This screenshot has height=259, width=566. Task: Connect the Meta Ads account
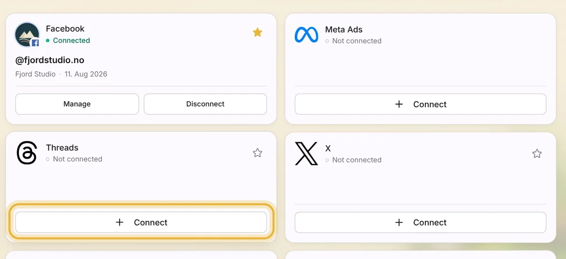[x=420, y=104]
